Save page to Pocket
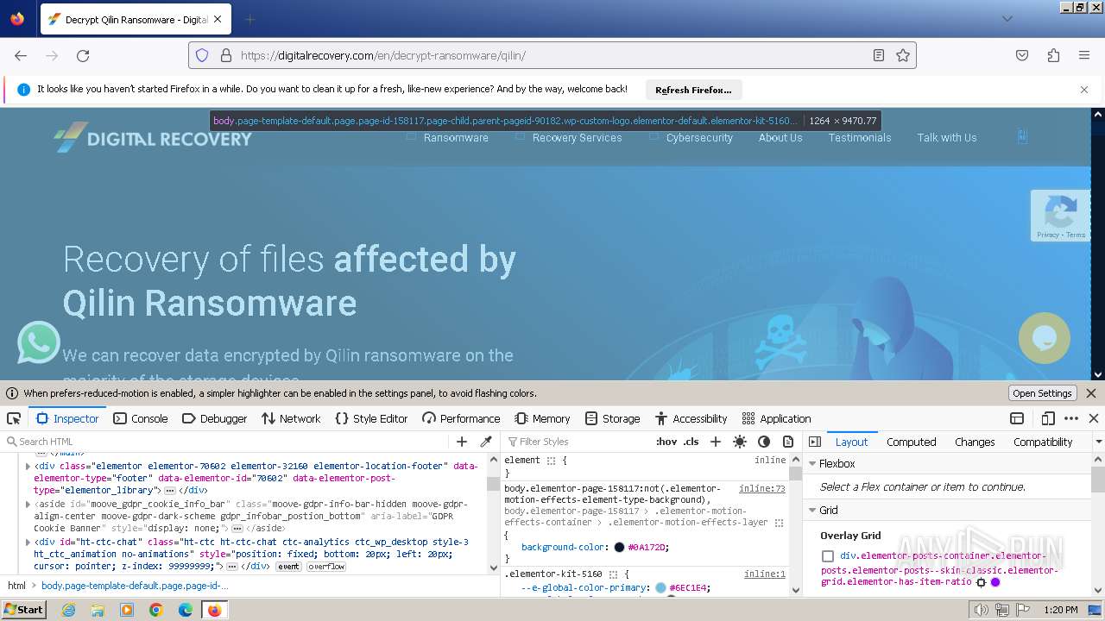 pyautogui.click(x=1022, y=55)
